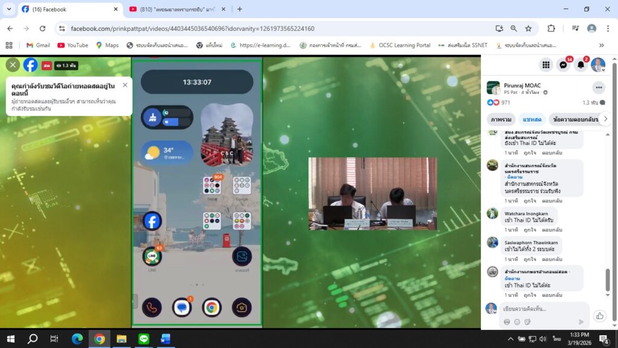Open LINE app from the taskbar

click(144, 339)
